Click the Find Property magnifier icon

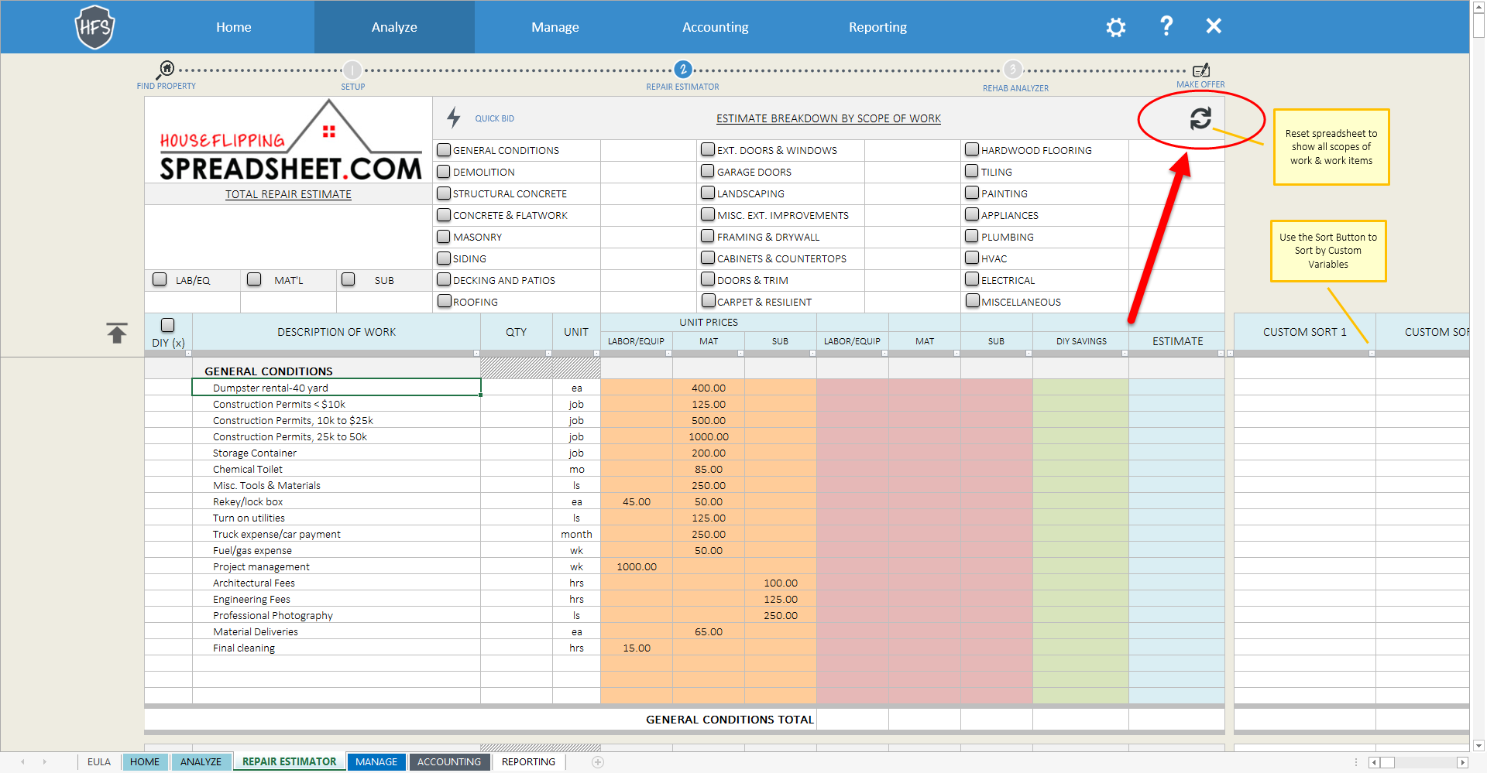(x=167, y=69)
